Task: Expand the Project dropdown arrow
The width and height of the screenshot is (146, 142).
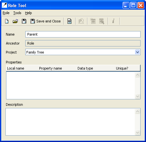Action: [137, 52]
